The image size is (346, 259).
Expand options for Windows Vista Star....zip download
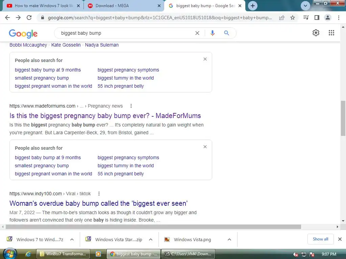[x=151, y=239]
